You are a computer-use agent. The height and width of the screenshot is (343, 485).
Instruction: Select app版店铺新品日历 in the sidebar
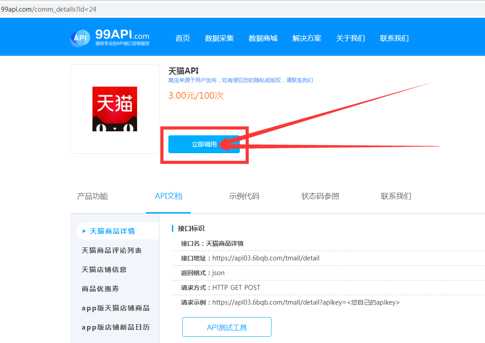coord(116,327)
